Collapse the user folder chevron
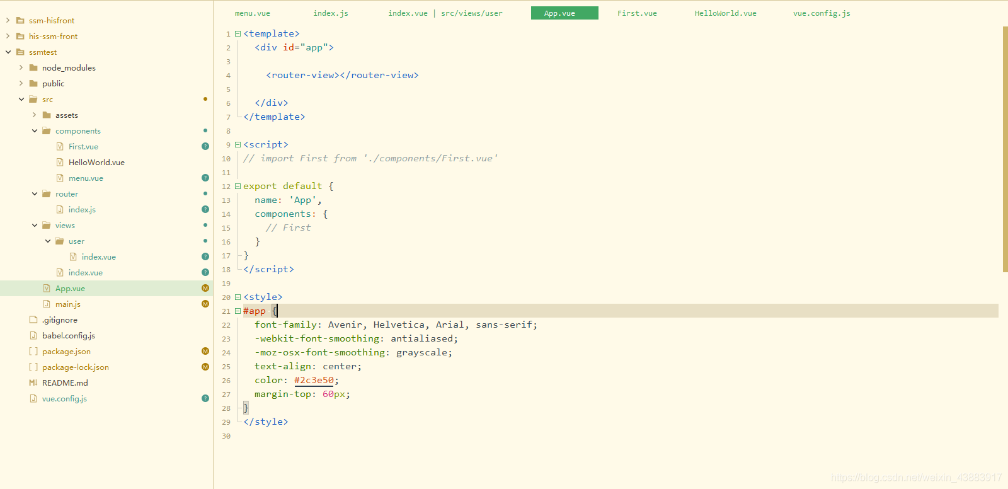Screen dimensions: 1008x489 tap(48, 241)
